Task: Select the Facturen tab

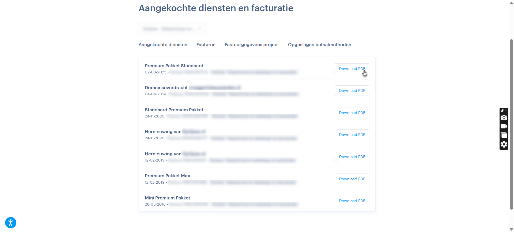Action: click(x=206, y=45)
